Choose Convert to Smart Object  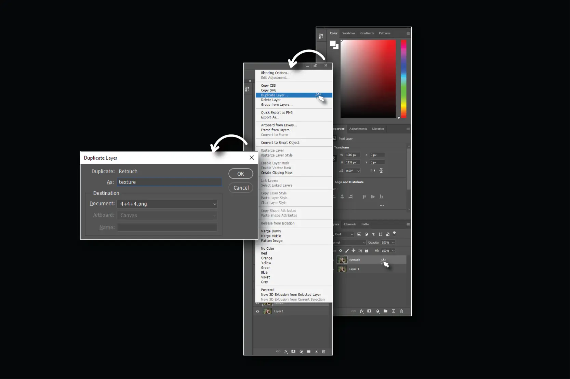(x=294, y=143)
